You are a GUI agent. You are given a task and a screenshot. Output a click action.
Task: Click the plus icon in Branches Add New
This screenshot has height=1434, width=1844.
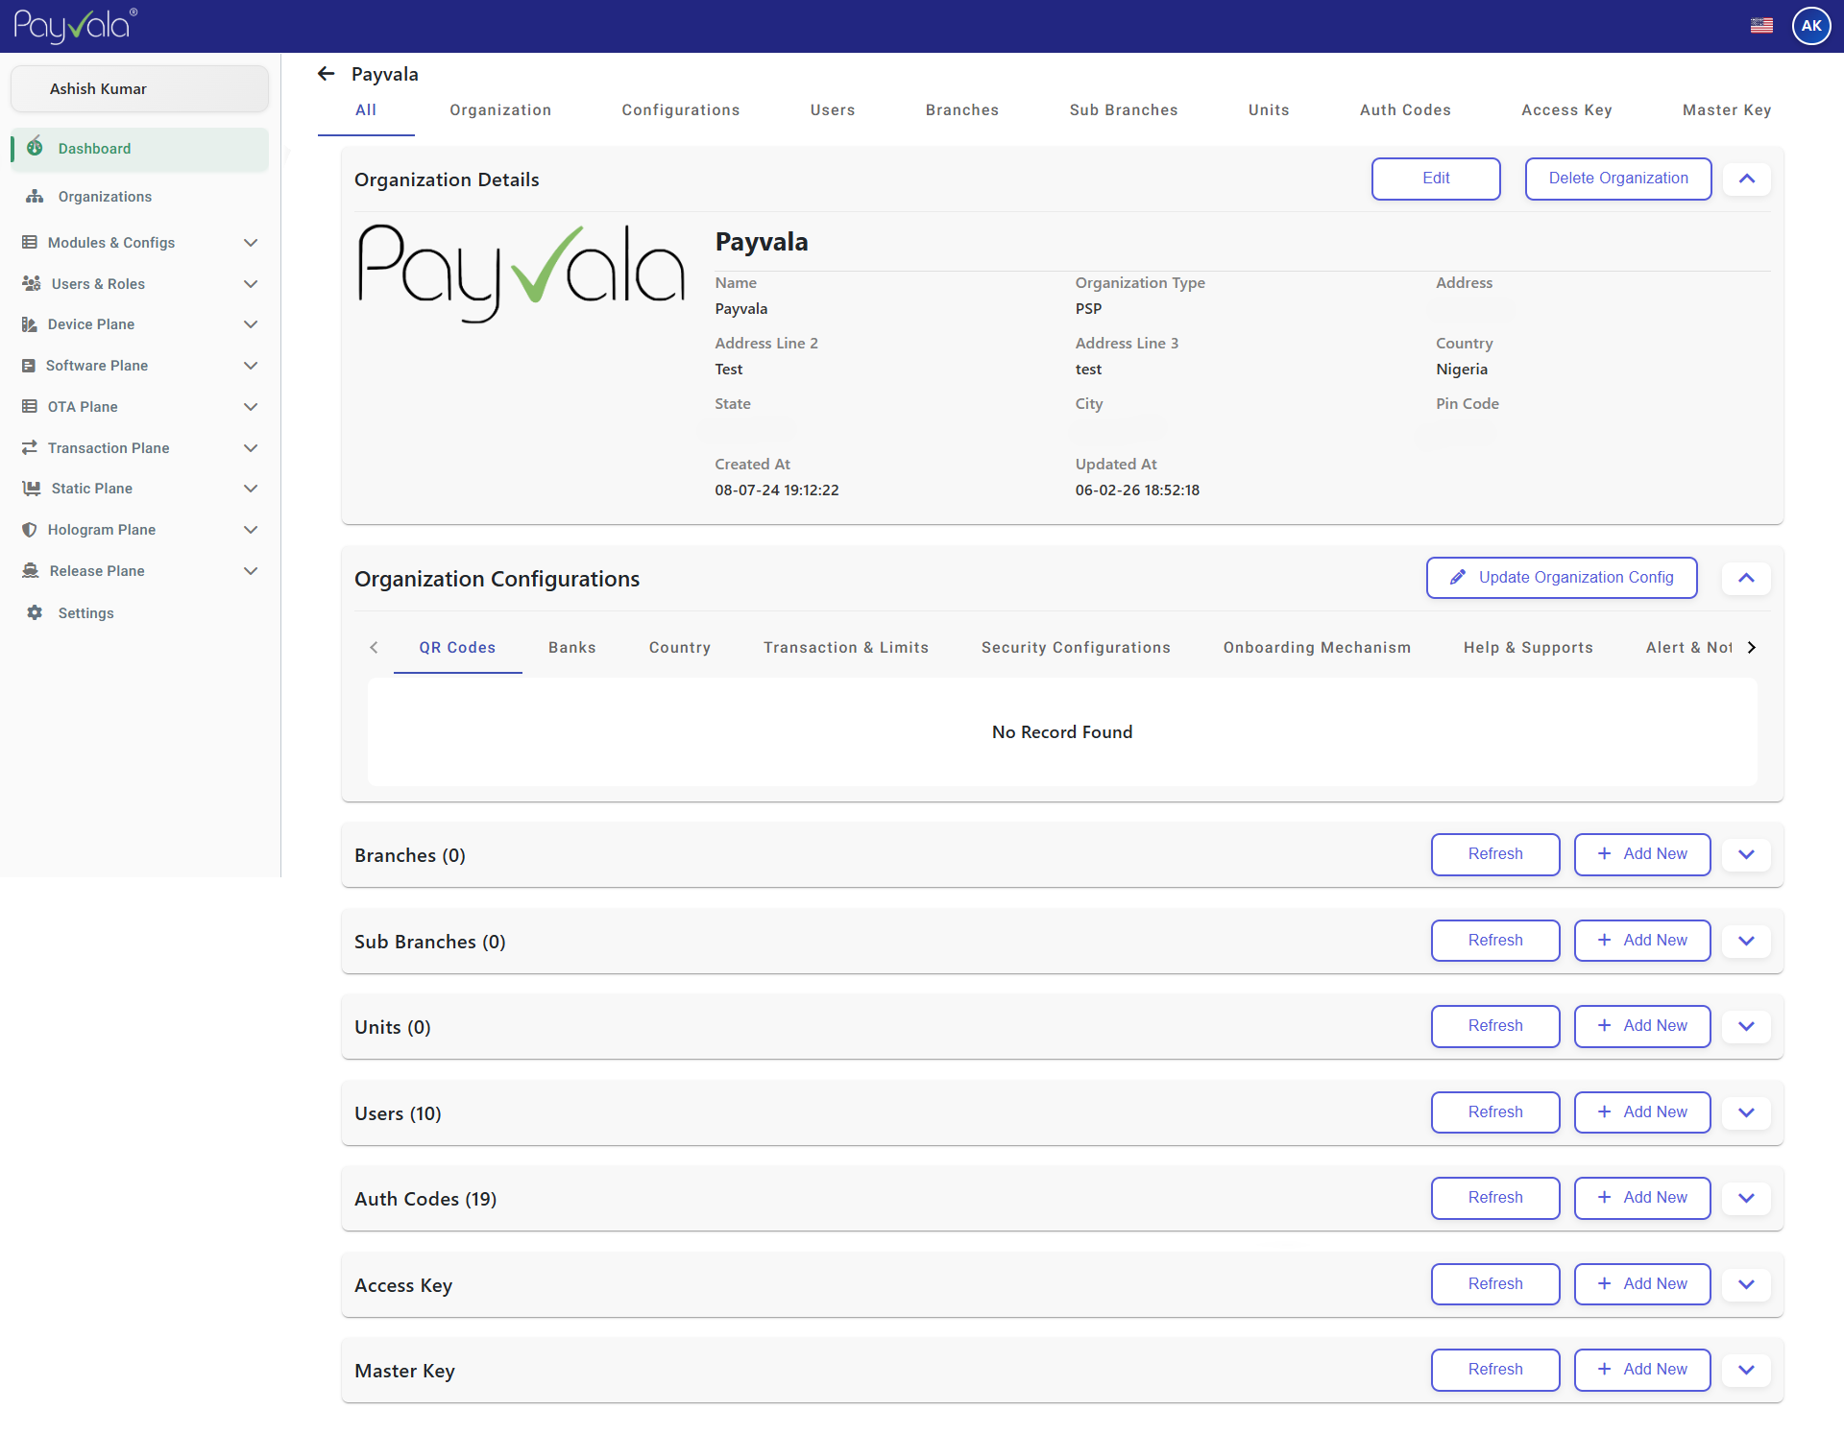pos(1604,853)
